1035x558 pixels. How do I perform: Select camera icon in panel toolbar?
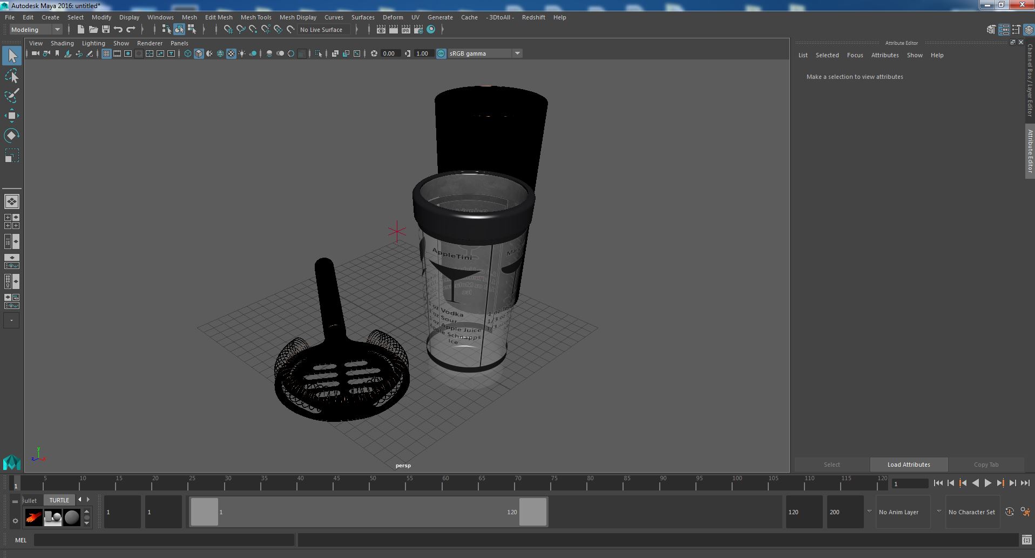point(36,53)
